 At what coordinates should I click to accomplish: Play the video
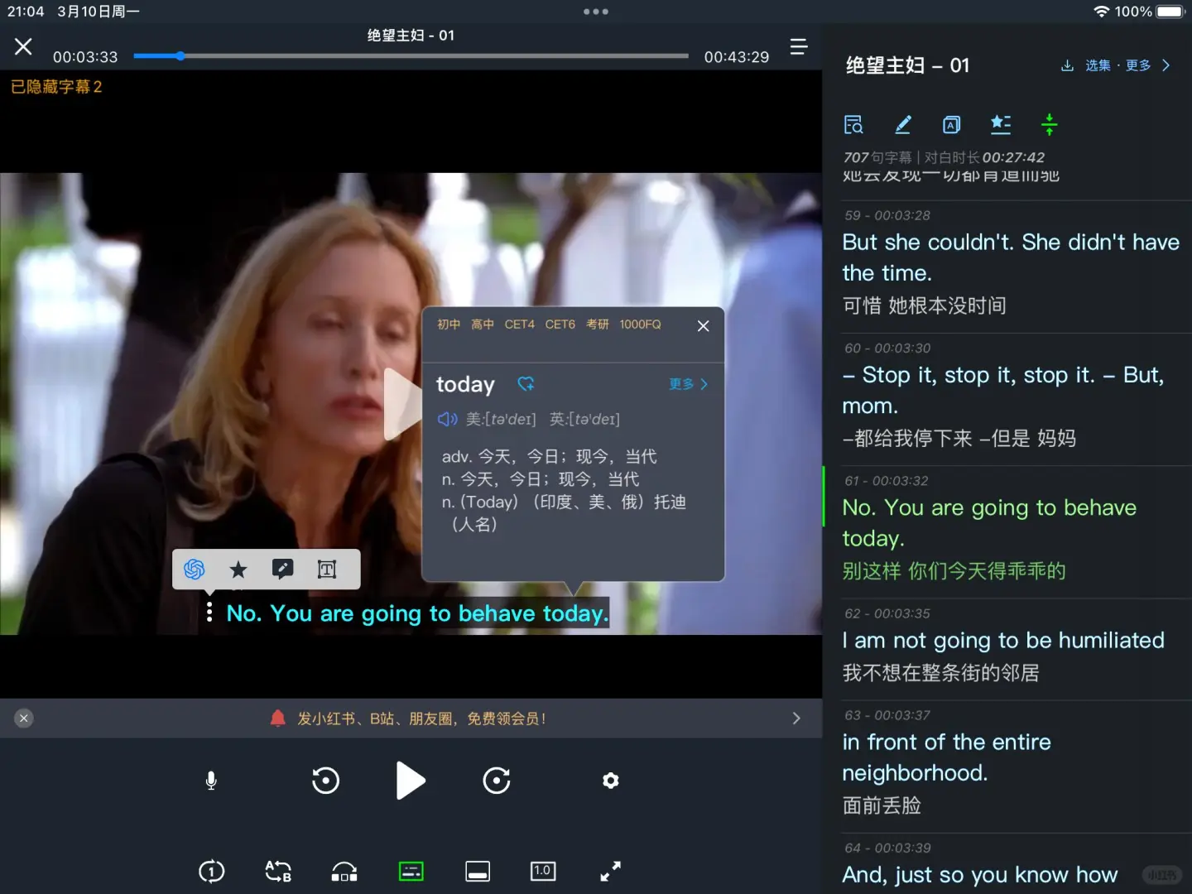(411, 780)
